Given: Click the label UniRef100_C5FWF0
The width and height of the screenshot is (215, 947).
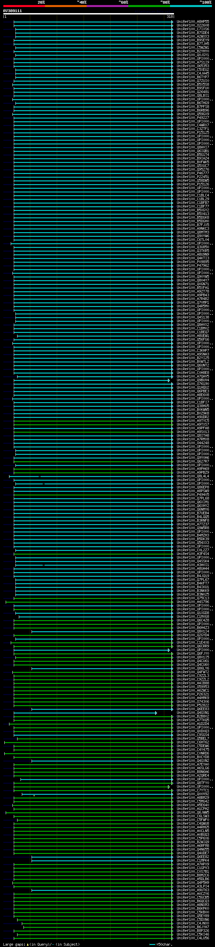Looking at the screenshot, I should tap(193, 819).
